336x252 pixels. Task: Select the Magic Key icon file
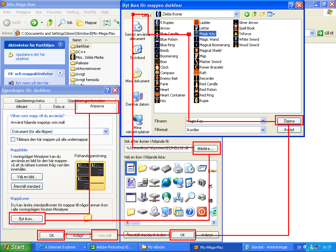pyautogui.click(x=205, y=34)
